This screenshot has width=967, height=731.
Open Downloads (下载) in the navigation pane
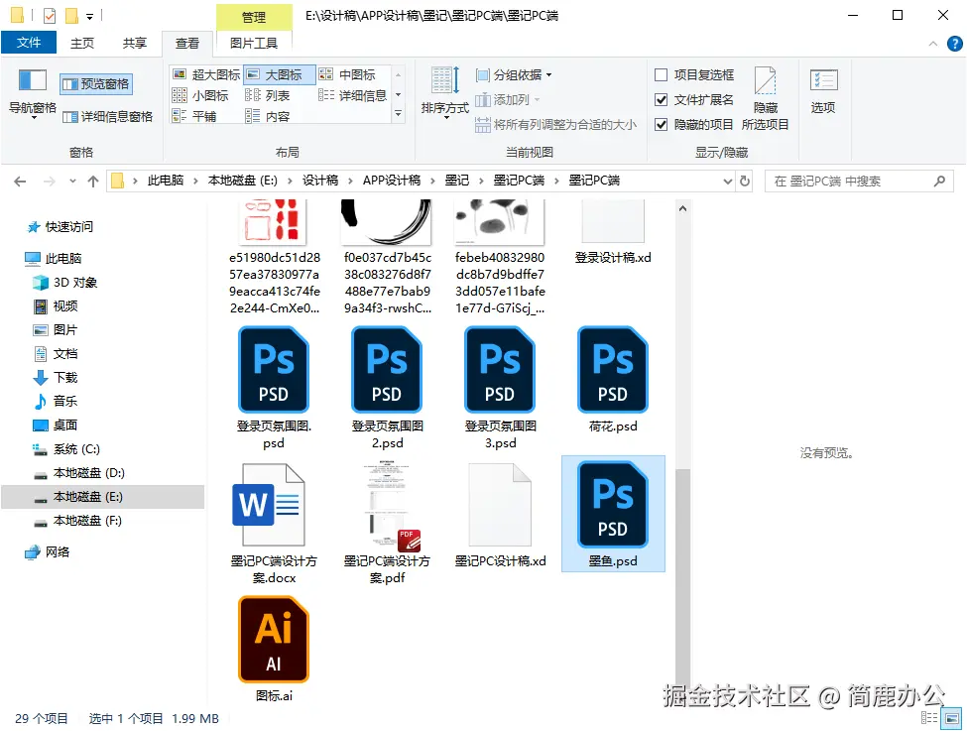[56, 378]
